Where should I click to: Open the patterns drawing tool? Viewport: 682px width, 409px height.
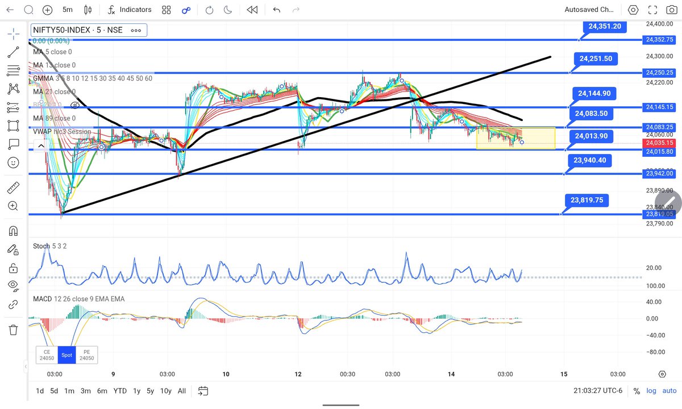tap(13, 89)
